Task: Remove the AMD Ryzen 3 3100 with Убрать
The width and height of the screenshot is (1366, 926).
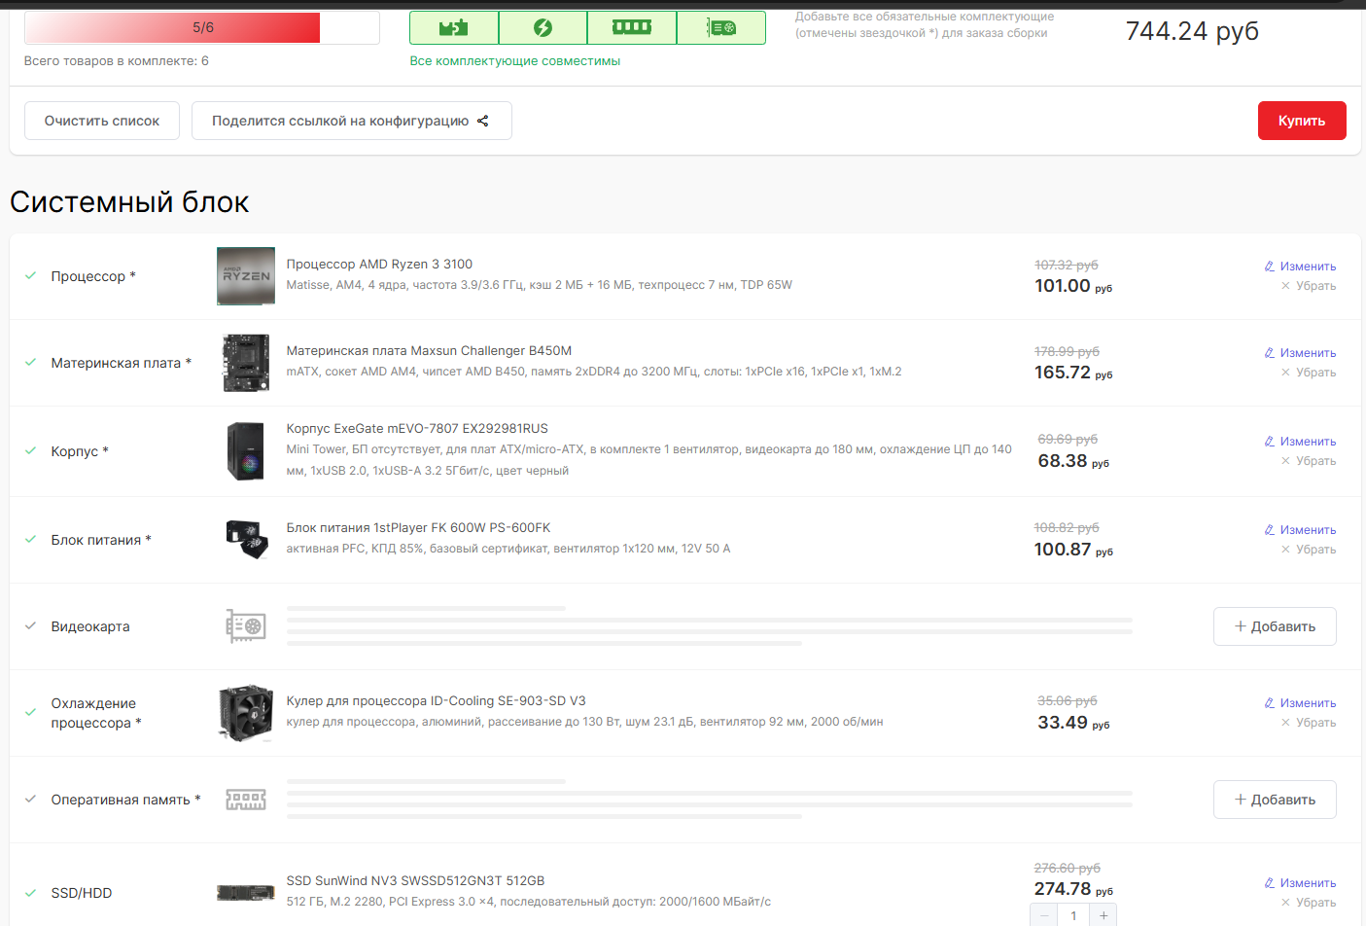Action: pos(1309,286)
